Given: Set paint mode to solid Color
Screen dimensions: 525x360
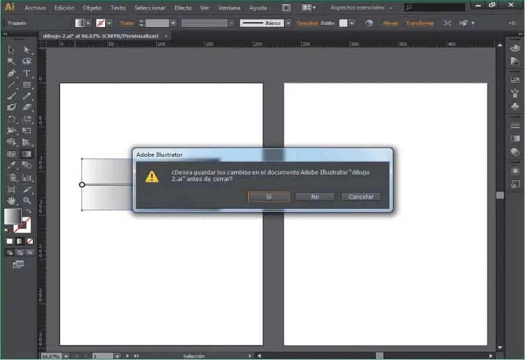Looking at the screenshot, I should pyautogui.click(x=10, y=241).
